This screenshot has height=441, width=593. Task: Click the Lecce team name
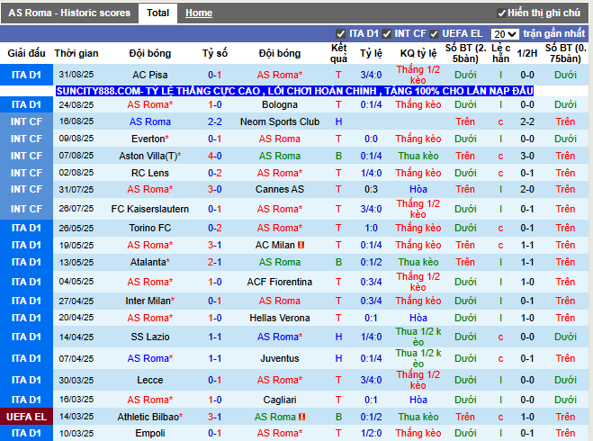(149, 380)
